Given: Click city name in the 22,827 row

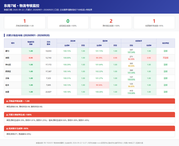Looking at the screenshot, I should [x=7, y=92].
